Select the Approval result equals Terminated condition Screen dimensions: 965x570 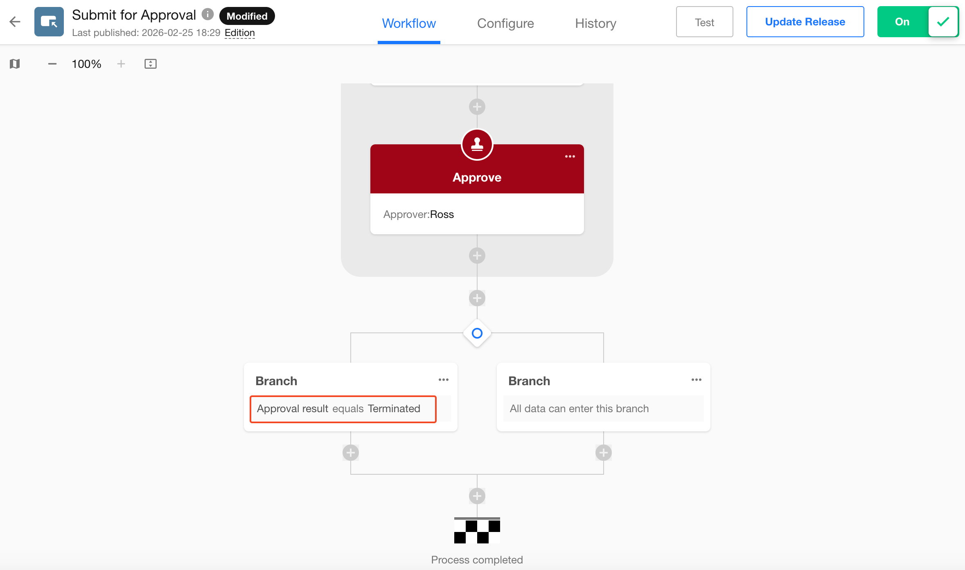click(x=343, y=409)
